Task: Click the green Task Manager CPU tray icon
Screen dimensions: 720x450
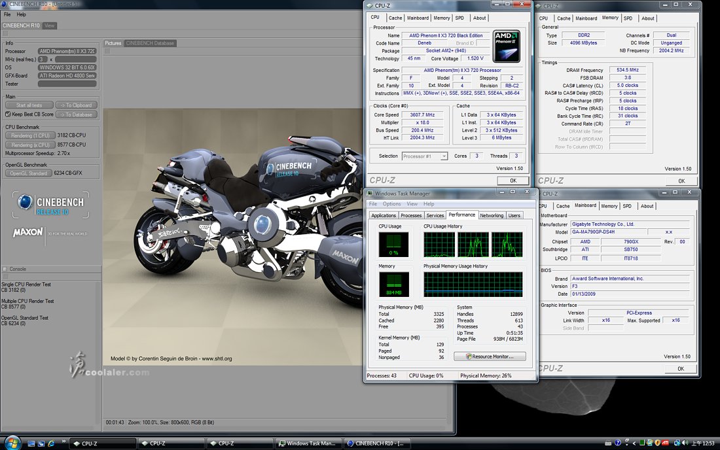Action: pyautogui.click(x=642, y=443)
